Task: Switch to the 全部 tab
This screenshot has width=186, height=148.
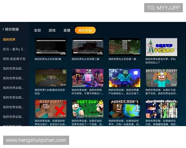Action: pyautogui.click(x=38, y=30)
